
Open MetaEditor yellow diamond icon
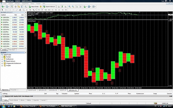coord(41,7)
